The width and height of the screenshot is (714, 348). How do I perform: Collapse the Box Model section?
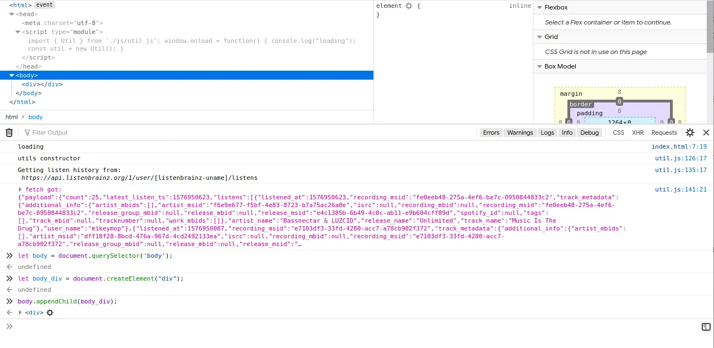(539, 66)
